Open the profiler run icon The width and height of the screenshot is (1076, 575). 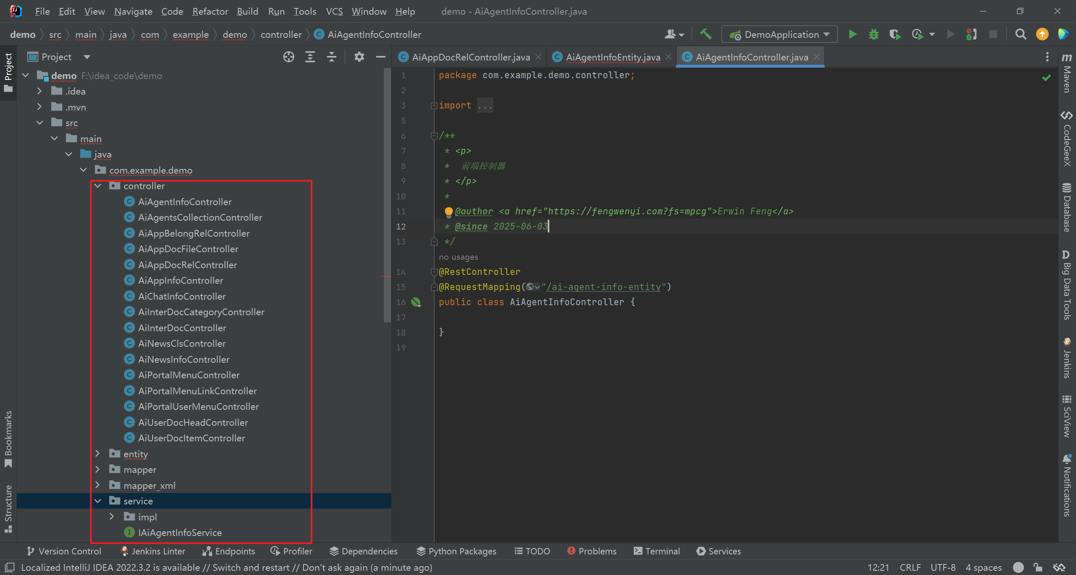coord(918,34)
